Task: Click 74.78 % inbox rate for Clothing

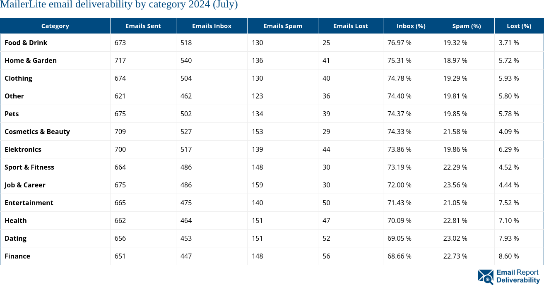Action: point(400,78)
